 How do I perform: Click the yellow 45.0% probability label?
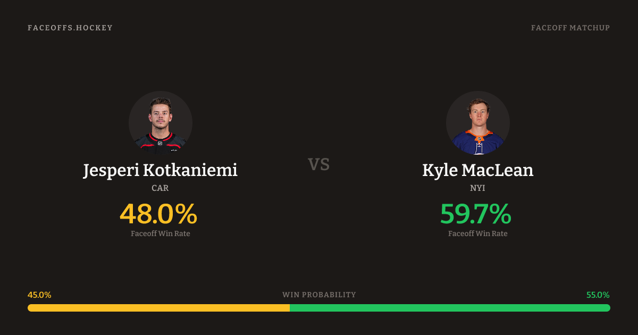[39, 295]
